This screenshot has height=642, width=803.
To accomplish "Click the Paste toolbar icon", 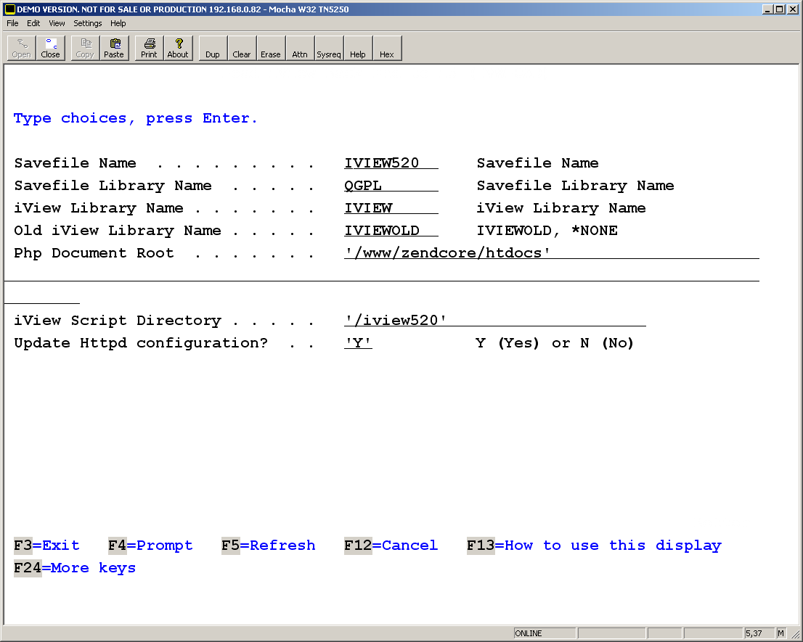I will pyautogui.click(x=114, y=48).
